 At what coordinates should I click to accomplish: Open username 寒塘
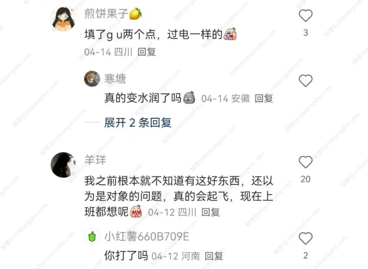point(115,79)
